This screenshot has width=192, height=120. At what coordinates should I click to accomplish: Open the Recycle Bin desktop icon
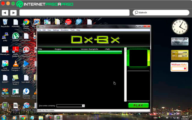(x=5, y=22)
